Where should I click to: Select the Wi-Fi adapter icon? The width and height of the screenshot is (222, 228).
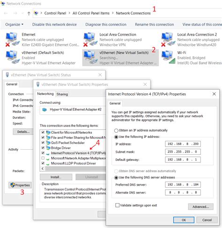coord(168,58)
